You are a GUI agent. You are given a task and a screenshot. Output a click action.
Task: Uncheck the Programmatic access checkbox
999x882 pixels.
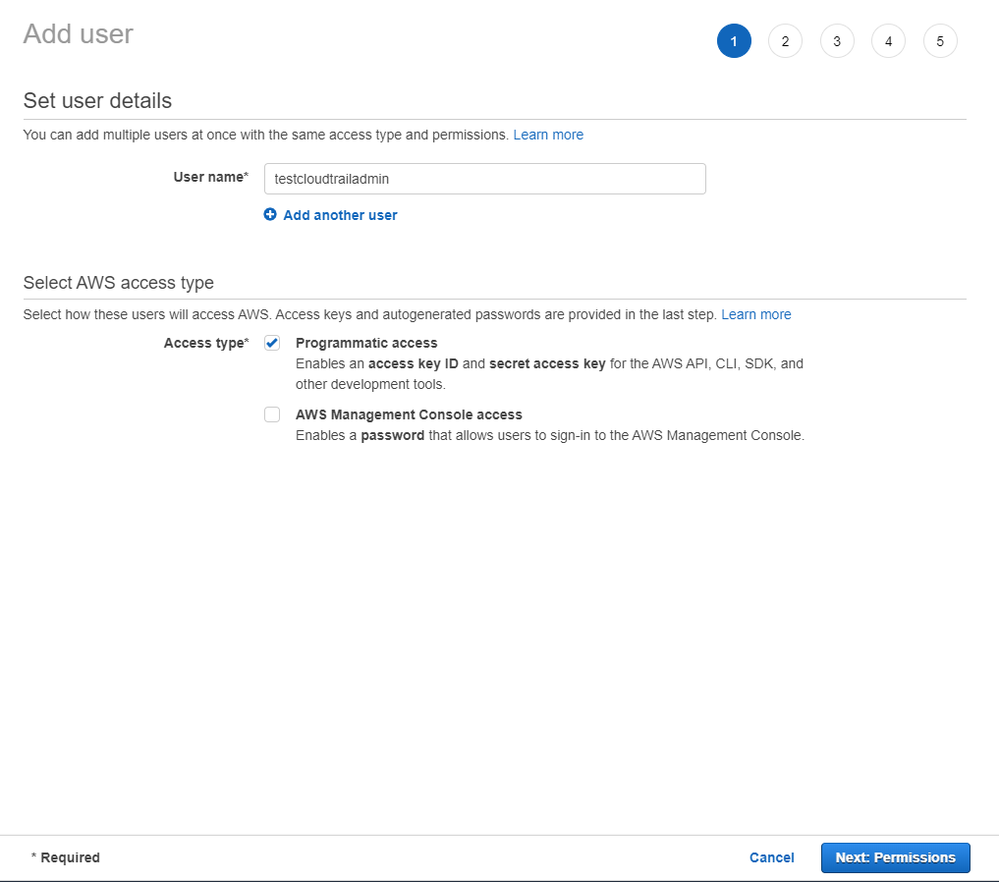click(x=272, y=343)
